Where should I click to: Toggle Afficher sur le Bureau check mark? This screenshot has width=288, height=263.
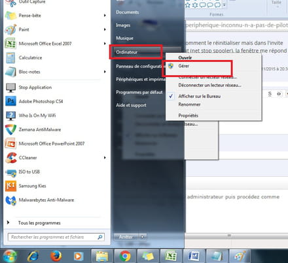pos(171,96)
